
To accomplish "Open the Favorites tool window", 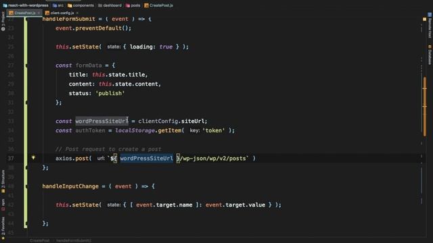I will pyautogui.click(x=3, y=228).
